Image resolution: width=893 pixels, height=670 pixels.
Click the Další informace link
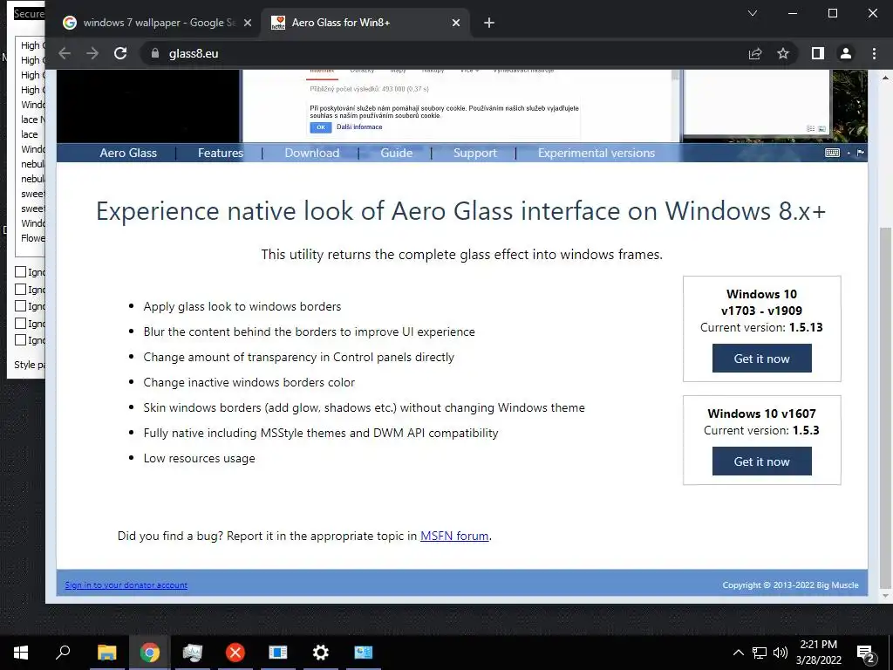pos(359,127)
